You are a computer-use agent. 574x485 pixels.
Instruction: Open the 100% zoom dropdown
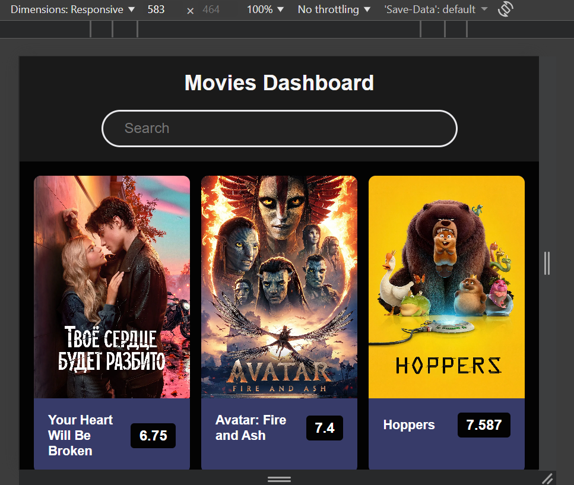pyautogui.click(x=265, y=9)
